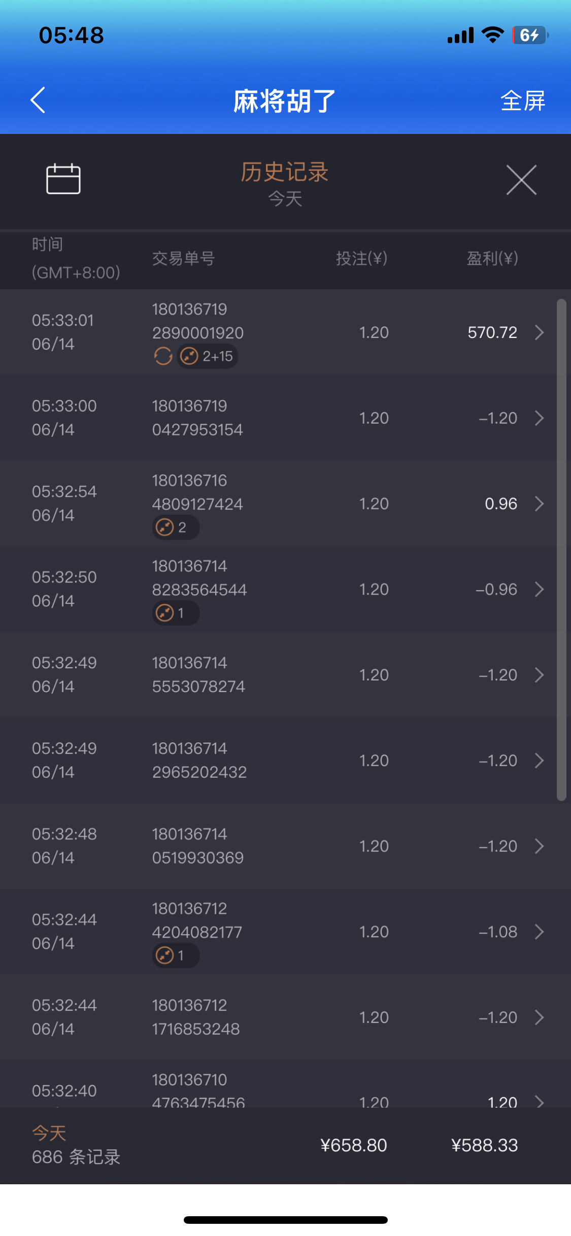Tap the badge icon on 05:32:50 record
571x1236 pixels.
click(164, 613)
